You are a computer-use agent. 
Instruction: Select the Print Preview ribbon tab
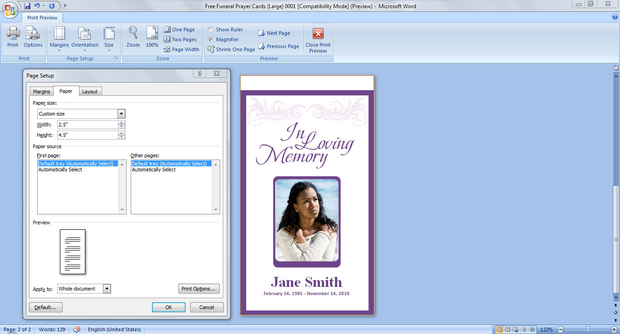[42, 18]
